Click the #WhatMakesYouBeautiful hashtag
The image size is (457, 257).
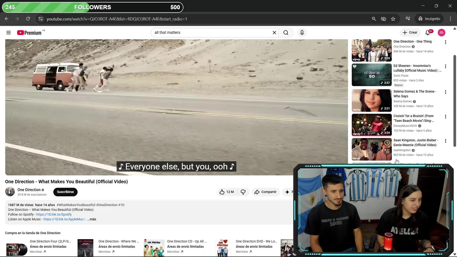[x=76, y=205]
